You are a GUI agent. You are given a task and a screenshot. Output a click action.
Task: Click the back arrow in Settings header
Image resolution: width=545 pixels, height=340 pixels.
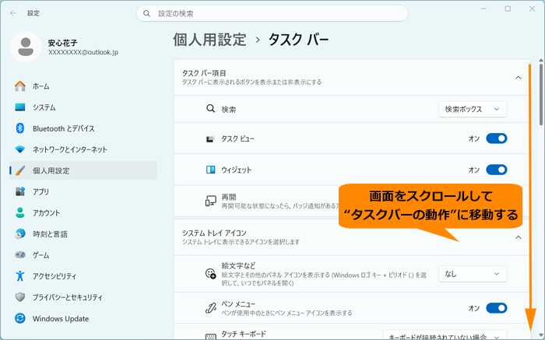click(x=13, y=13)
